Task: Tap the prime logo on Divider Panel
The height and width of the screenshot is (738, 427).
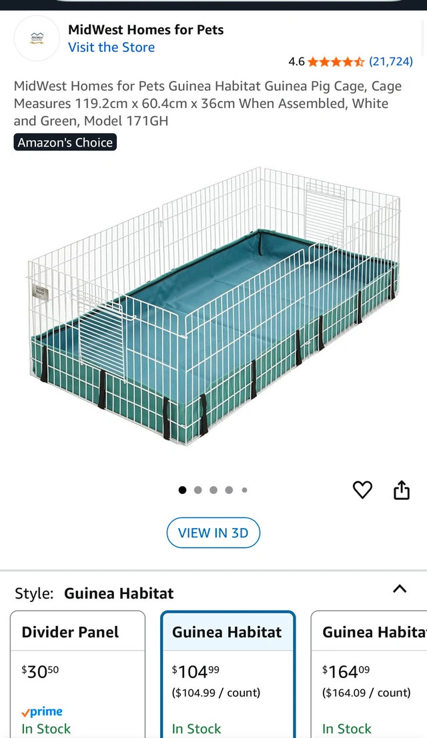Action: pos(42,711)
